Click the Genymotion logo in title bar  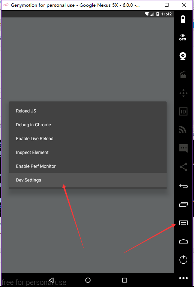(x=6, y=5)
